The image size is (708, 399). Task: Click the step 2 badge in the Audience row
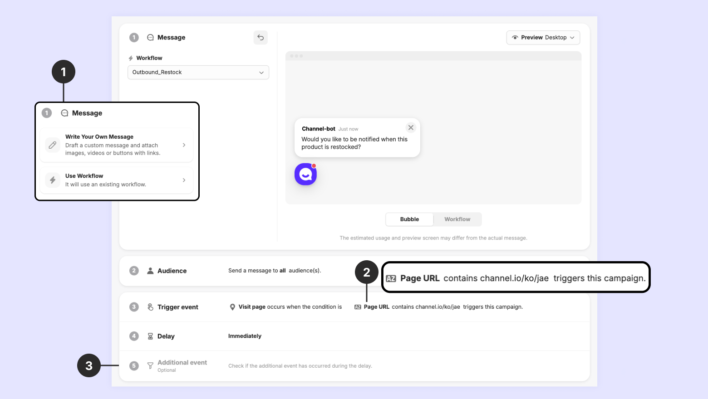point(134,271)
